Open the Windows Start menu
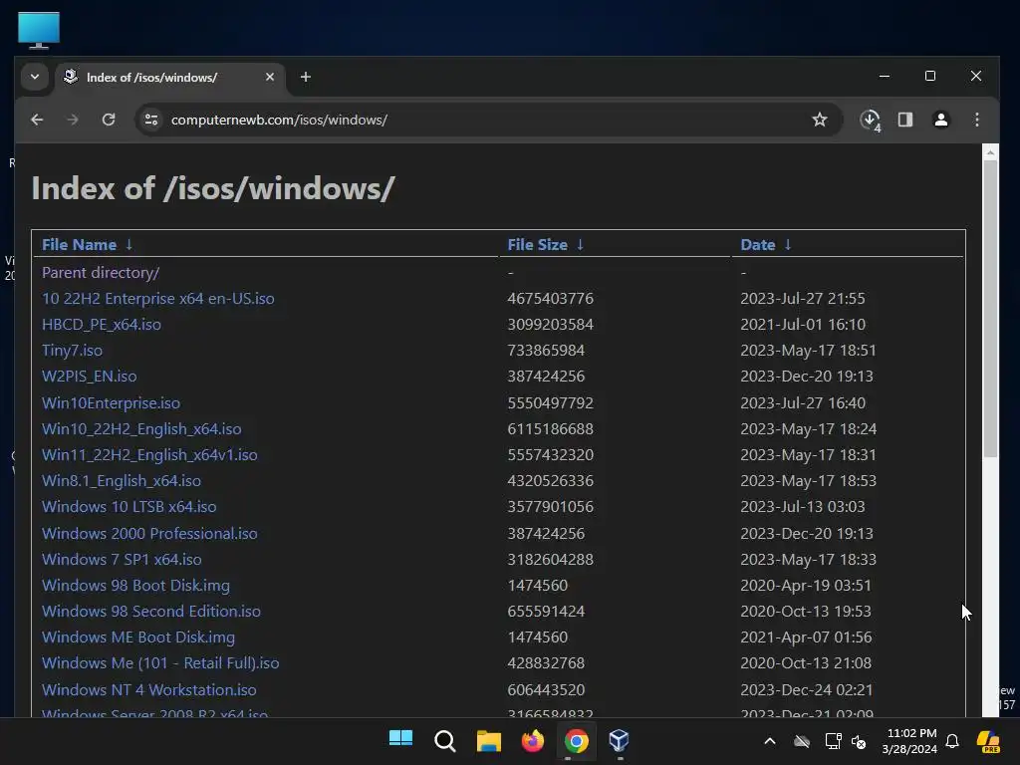Viewport: 1020px width, 765px height. [x=400, y=740]
